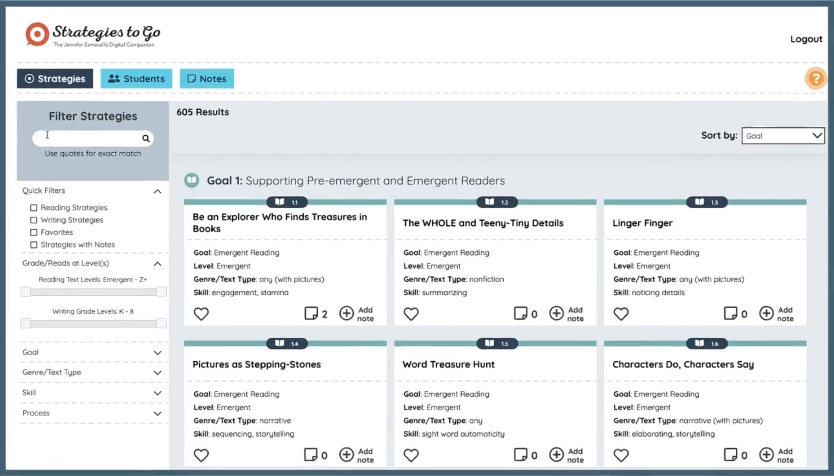Viewport: 834px width, 476px height.
Task: Click the orange help question mark icon
Action: pos(815,78)
